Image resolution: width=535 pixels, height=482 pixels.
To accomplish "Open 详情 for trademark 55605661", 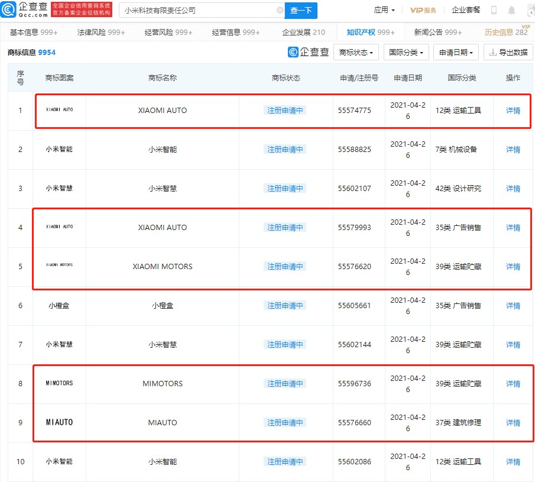I will tap(513, 306).
